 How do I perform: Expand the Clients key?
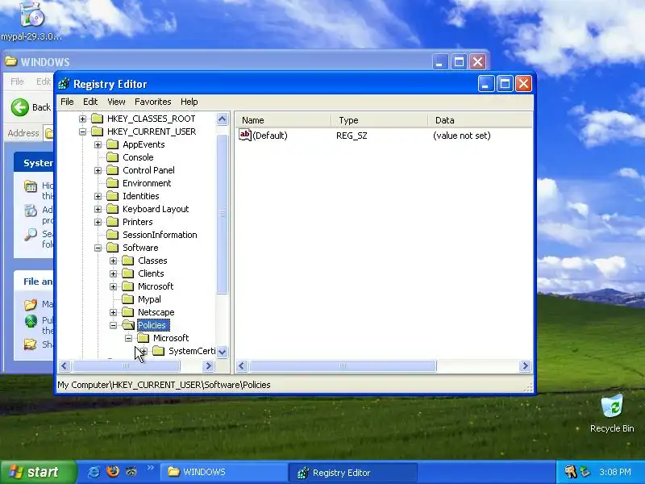click(113, 273)
